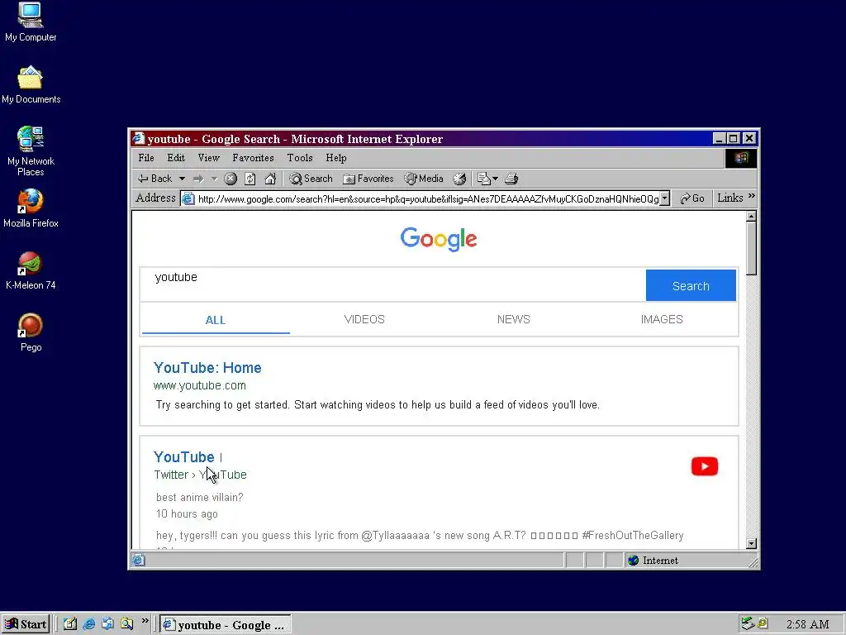Expand the quick launch overflow chevron

tap(145, 621)
